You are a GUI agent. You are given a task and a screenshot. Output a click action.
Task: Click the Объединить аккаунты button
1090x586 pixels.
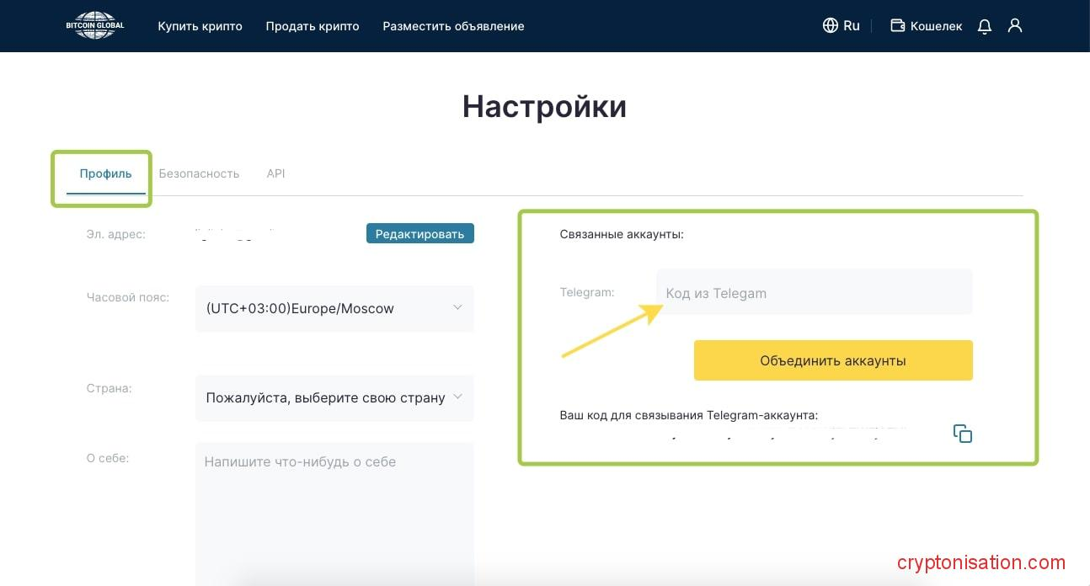[833, 360]
